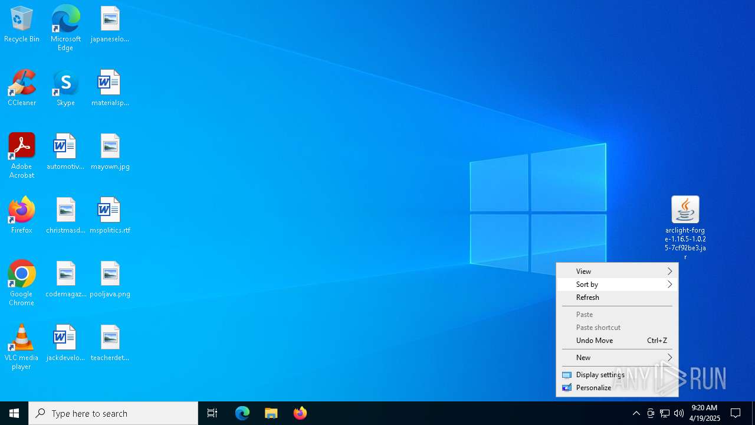
Task: Open the Windows Start menu
Action: (14, 413)
